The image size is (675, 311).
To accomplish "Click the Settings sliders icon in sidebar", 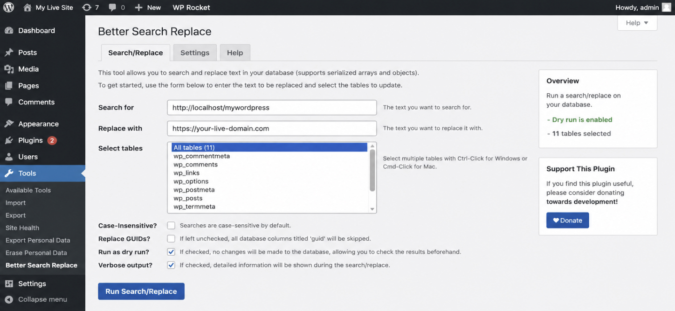I will [9, 283].
